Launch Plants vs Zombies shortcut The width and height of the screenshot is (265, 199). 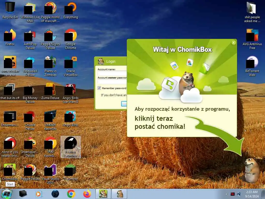point(50,66)
